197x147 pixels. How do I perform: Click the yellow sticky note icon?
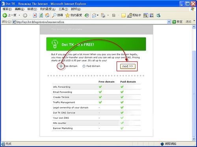click(x=123, y=15)
